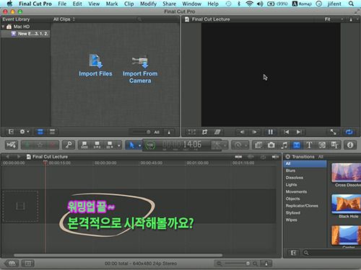Open the import media toolbar button
The width and height of the screenshot is (361, 270).
pos(12,145)
